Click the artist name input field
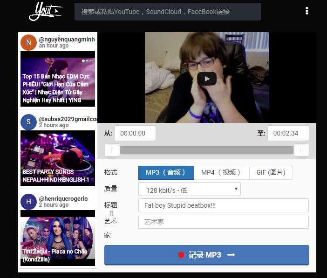The height and width of the screenshot is (278, 327). [223, 222]
